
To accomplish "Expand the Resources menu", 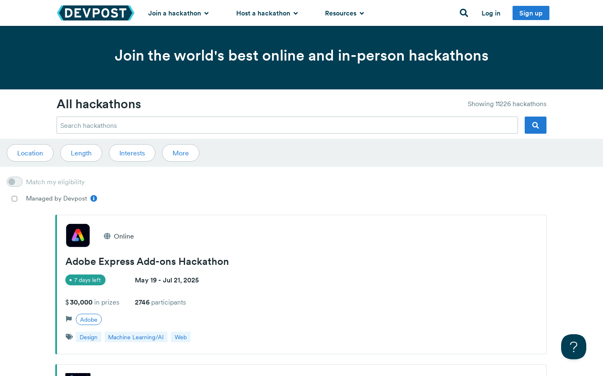I will tap(345, 13).
